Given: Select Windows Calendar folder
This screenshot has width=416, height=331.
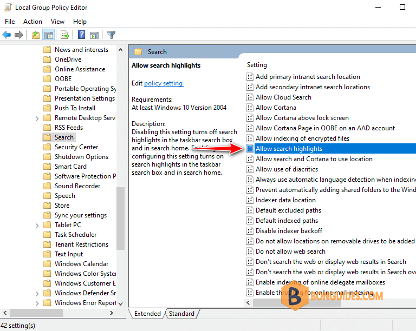Looking at the screenshot, I should point(81,264).
